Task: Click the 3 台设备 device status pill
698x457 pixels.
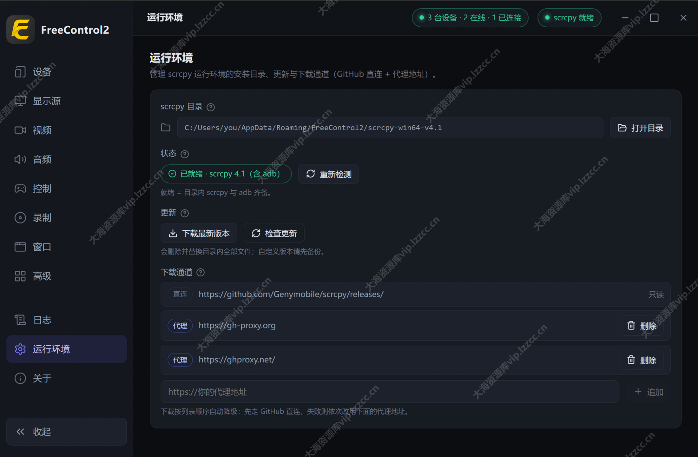Action: (470, 18)
